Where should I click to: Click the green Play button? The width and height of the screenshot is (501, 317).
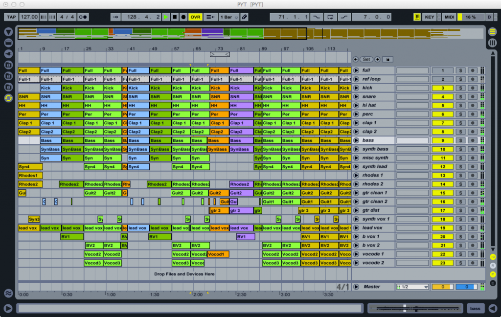[165, 17]
